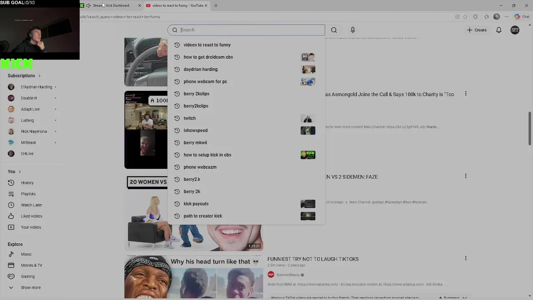The height and width of the screenshot is (300, 533).
Task: Play 'Why his head turn like that' thumbnail
Action: tap(194, 277)
